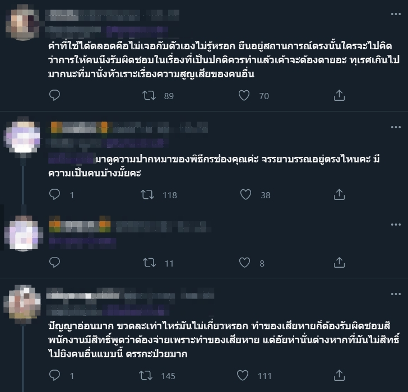This screenshot has height=392, width=408.
Task: Retweet the tweet showing 145 retweets
Action: coord(146,375)
